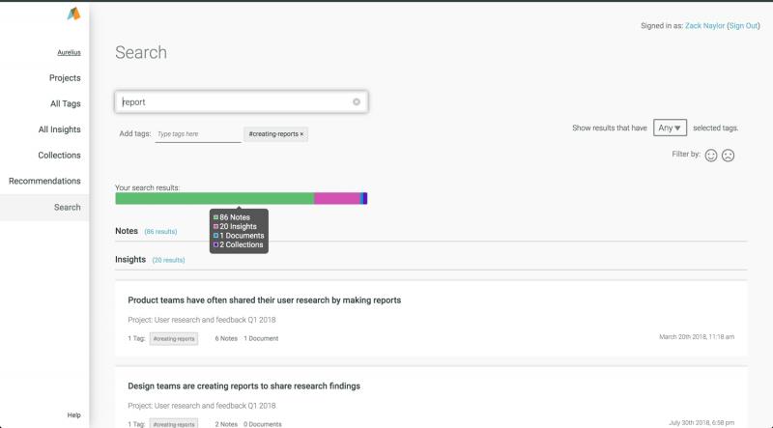Filter results by negative frowning face
The width and height of the screenshot is (773, 428).
click(728, 156)
